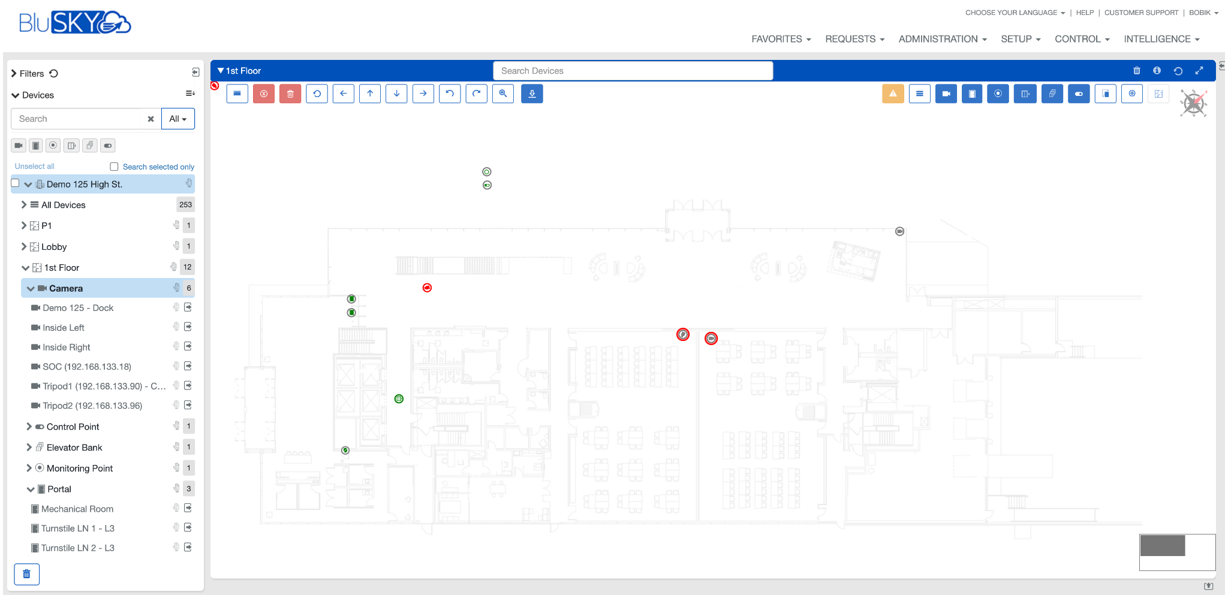Click the zoom magnifier icon on the map toolbar
This screenshot has height=598, width=1228.
pyautogui.click(x=503, y=93)
